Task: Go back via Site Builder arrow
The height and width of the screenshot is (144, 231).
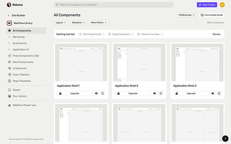Action: 8,15
